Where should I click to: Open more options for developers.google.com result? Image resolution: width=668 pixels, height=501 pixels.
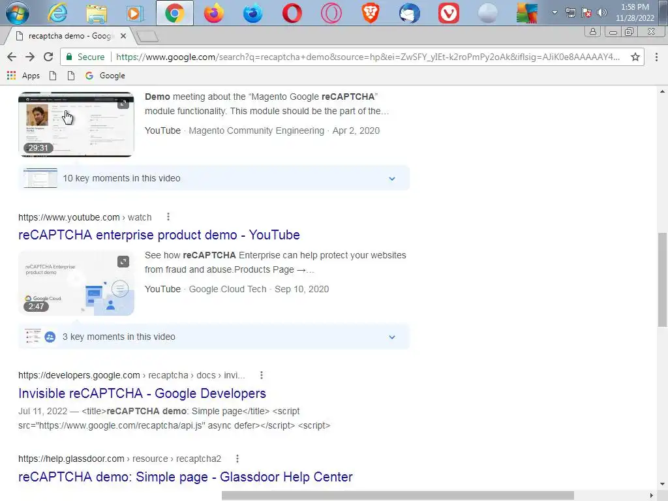(262, 375)
